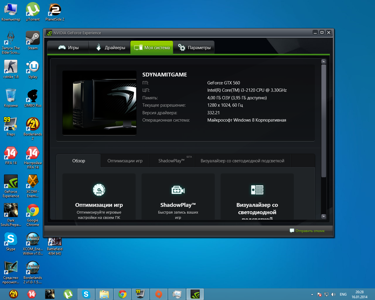Click the ENG language indicator
Image resolution: width=375 pixels, height=300 pixels.
point(343,294)
